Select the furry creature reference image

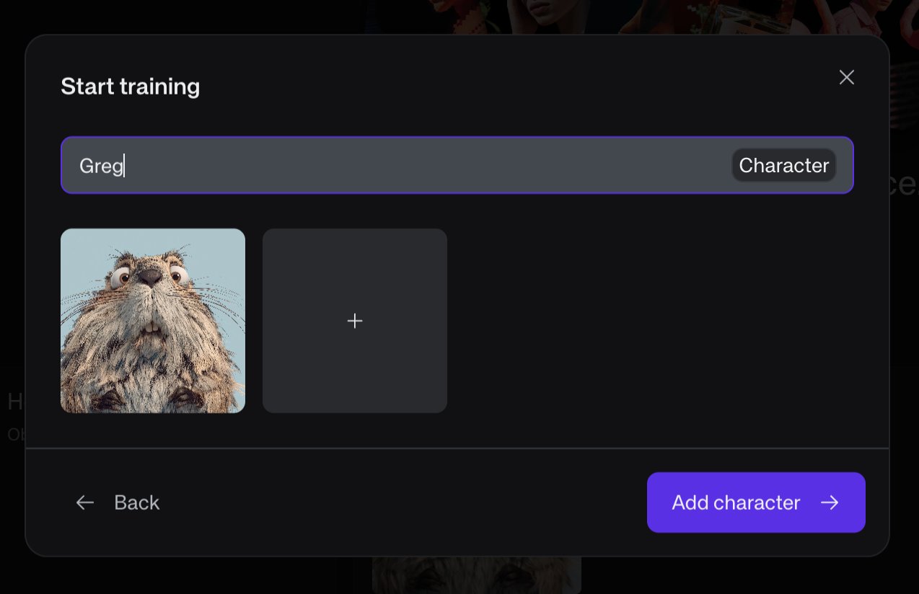(153, 321)
